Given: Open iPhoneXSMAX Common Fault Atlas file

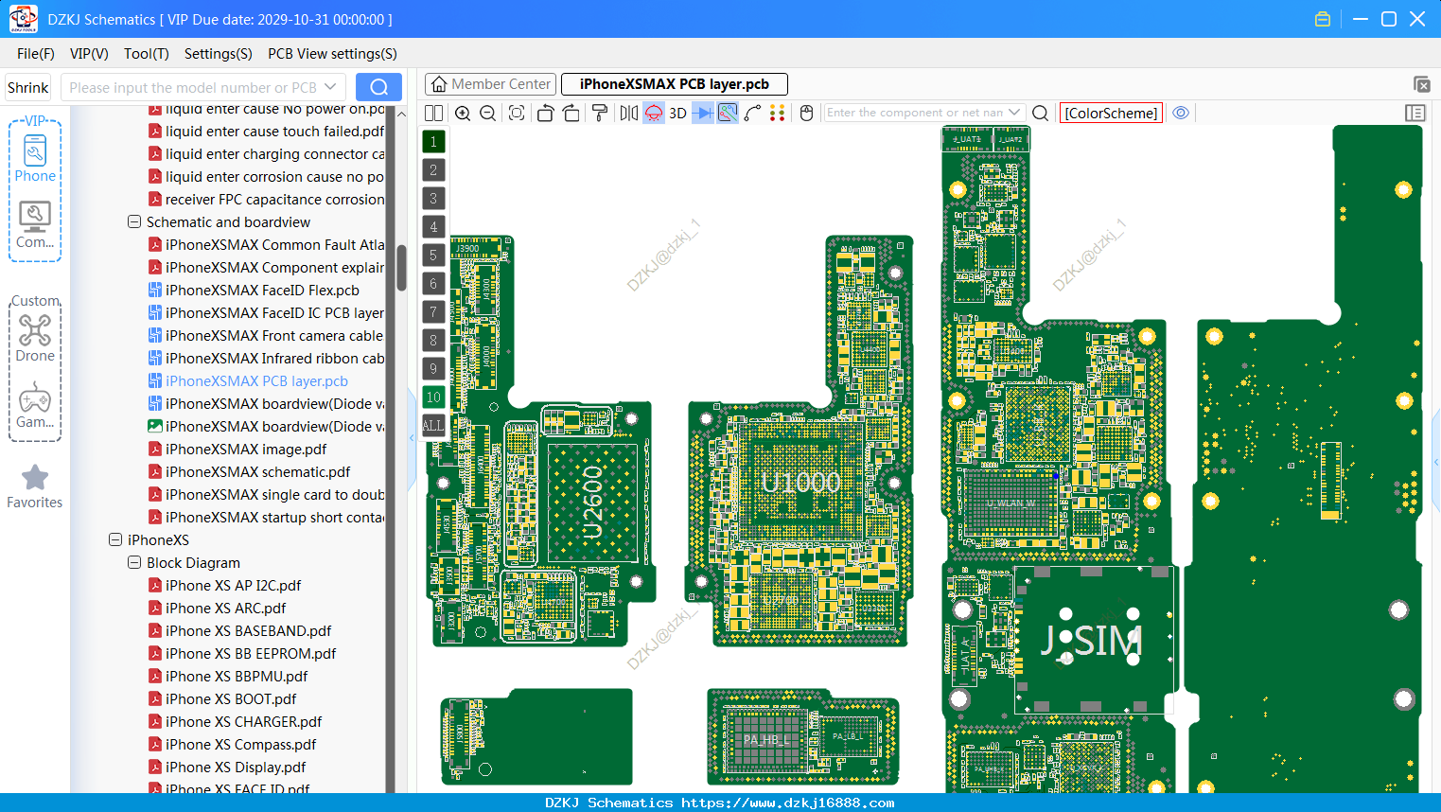Looking at the screenshot, I should [274, 244].
